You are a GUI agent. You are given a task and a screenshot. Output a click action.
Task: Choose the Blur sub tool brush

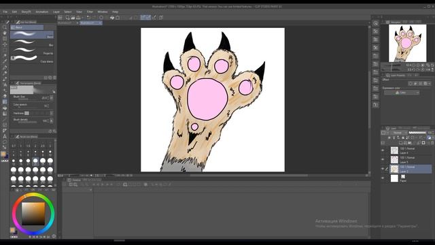click(32, 43)
